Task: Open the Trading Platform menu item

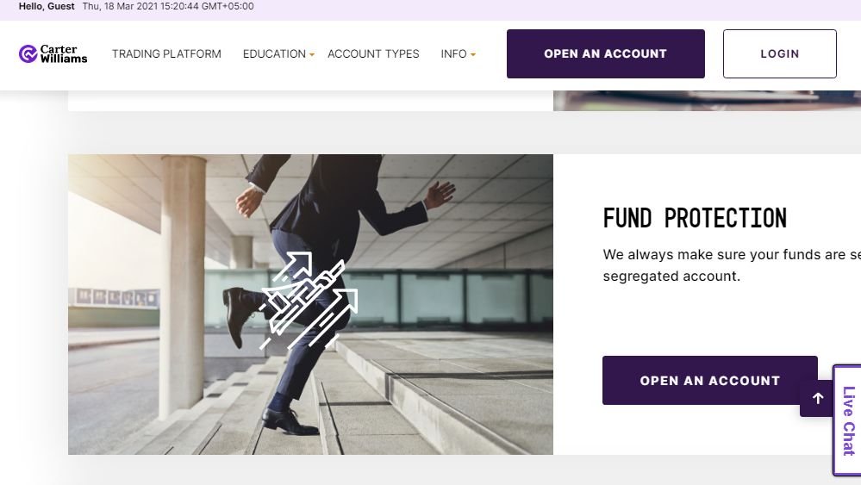Action: tap(166, 53)
